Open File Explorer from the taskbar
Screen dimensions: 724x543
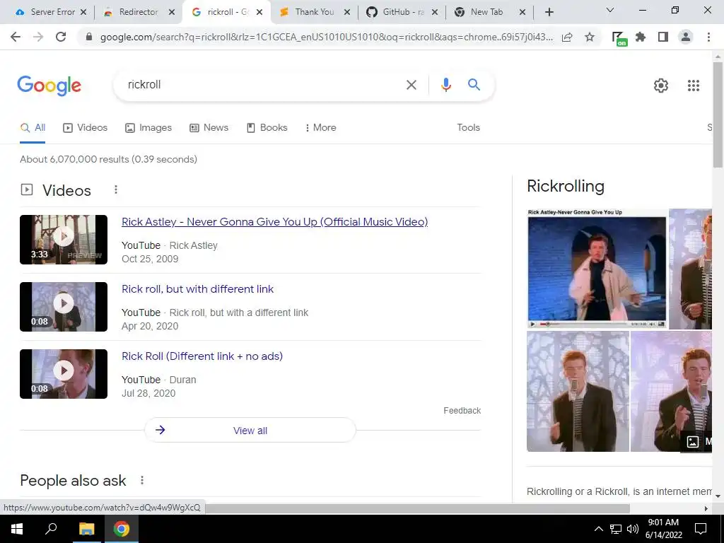click(x=86, y=529)
